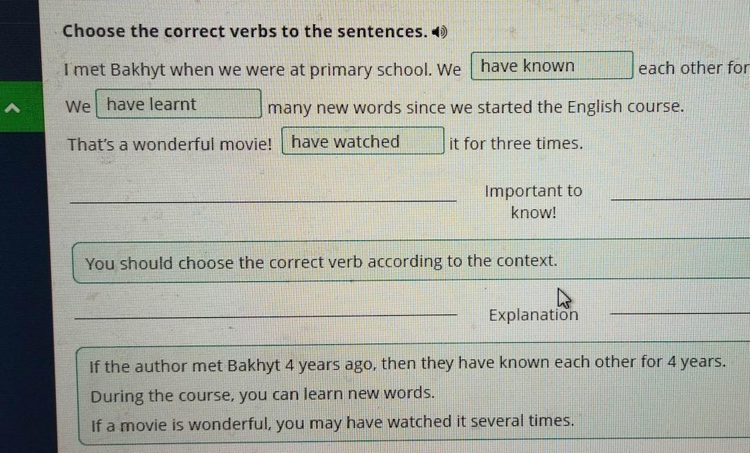
Task: Click the explanation line 'If a movie is wonderful'
Action: (x=332, y=421)
